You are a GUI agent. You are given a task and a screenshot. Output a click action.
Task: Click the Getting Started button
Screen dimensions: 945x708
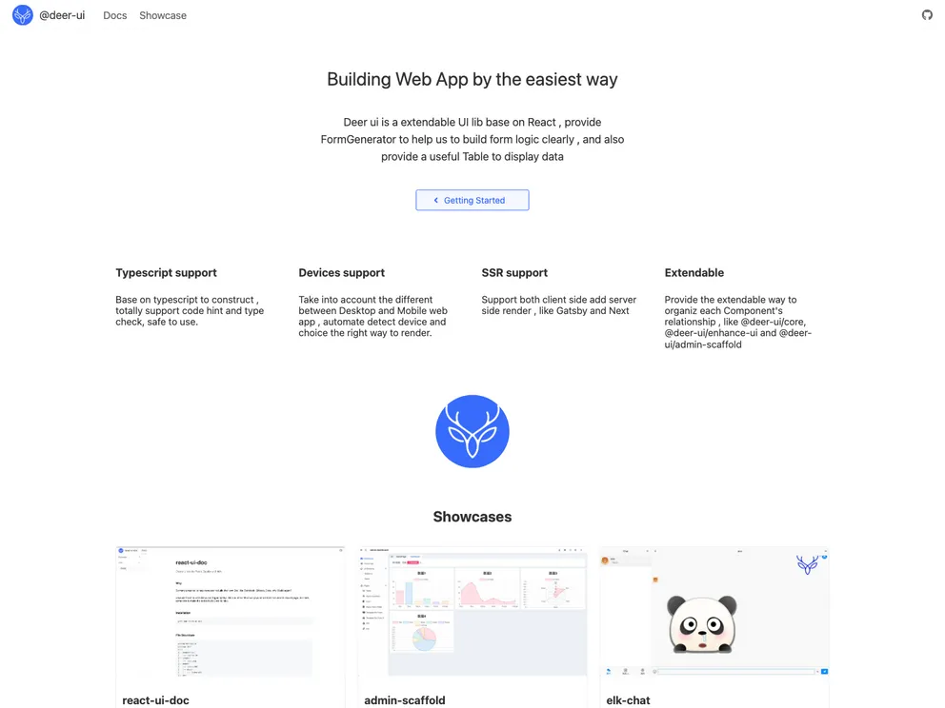coord(472,200)
